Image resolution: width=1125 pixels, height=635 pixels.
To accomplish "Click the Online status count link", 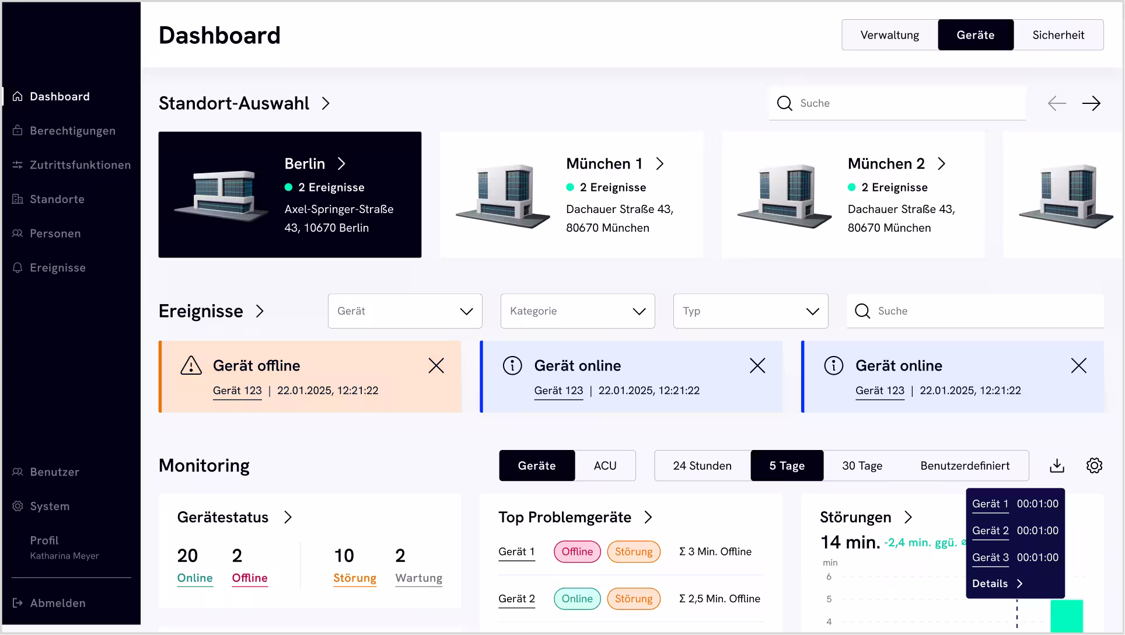I will 195,578.
